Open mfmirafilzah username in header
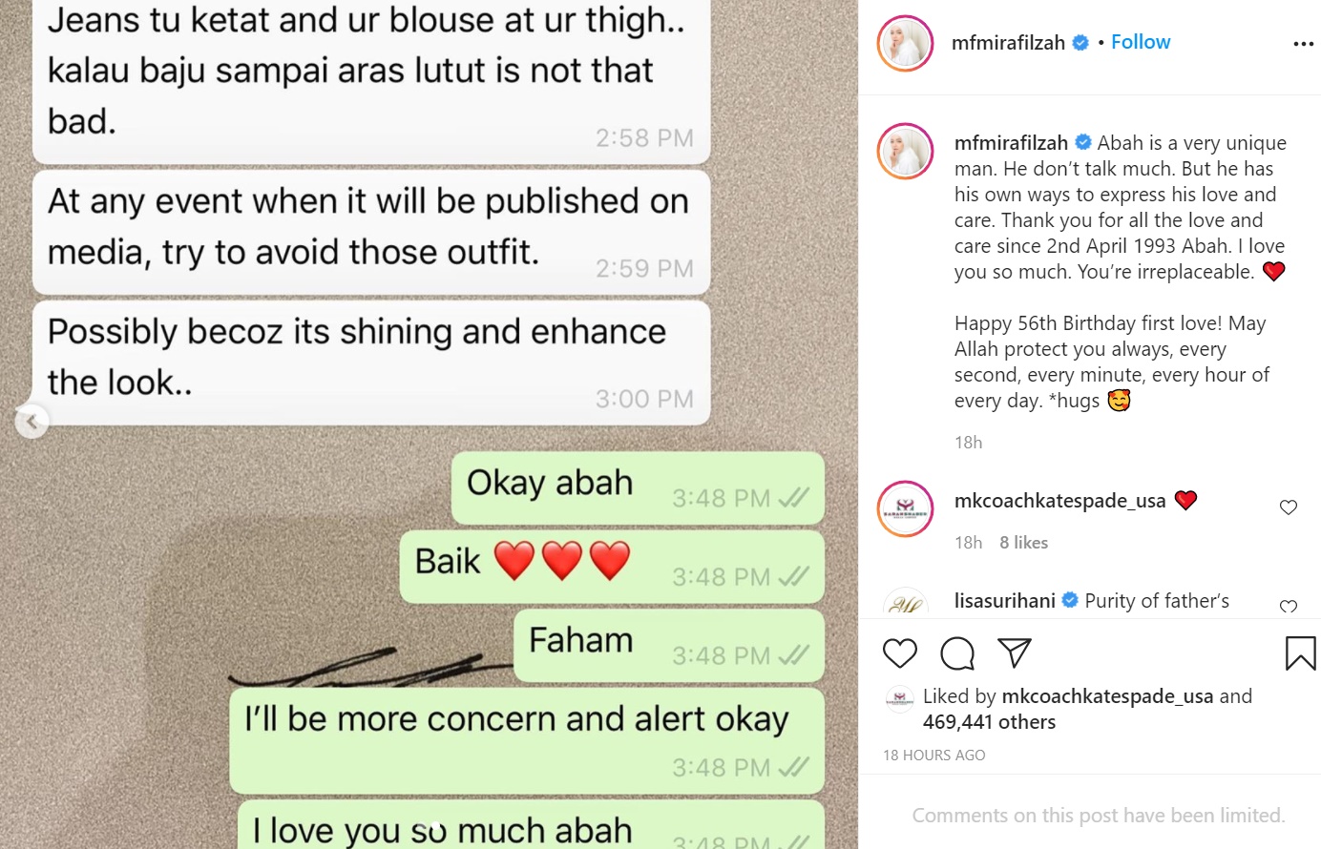This screenshot has width=1321, height=849. (x=1008, y=43)
